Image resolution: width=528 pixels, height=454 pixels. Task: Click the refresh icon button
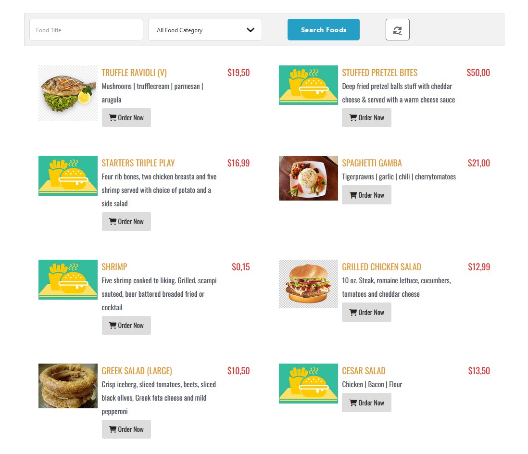397,30
